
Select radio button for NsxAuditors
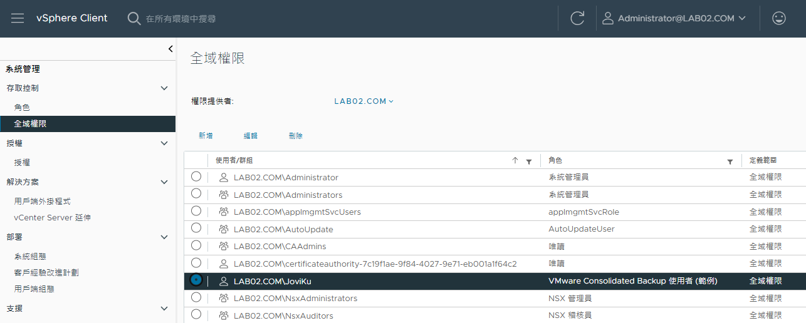tap(196, 314)
